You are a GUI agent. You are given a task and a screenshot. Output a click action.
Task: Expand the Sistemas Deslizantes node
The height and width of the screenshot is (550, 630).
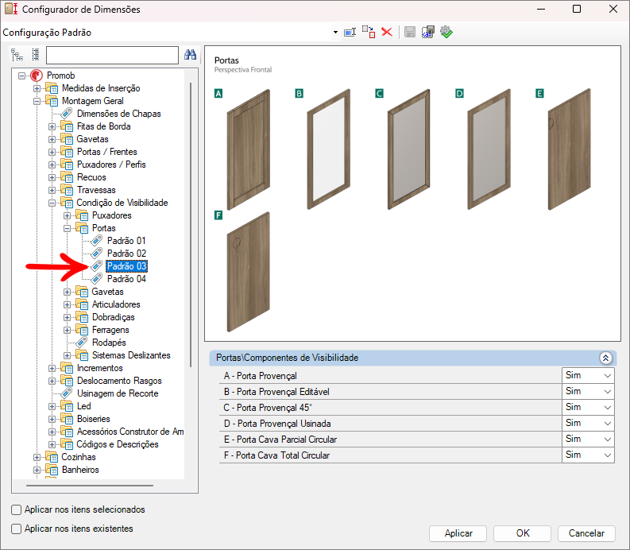click(x=67, y=356)
